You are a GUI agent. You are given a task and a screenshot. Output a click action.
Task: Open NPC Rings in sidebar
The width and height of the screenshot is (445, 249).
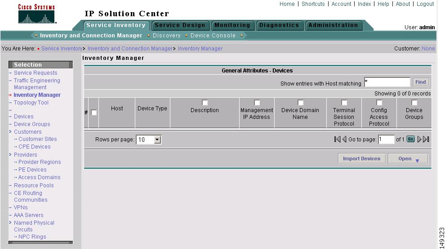[x=32, y=237]
